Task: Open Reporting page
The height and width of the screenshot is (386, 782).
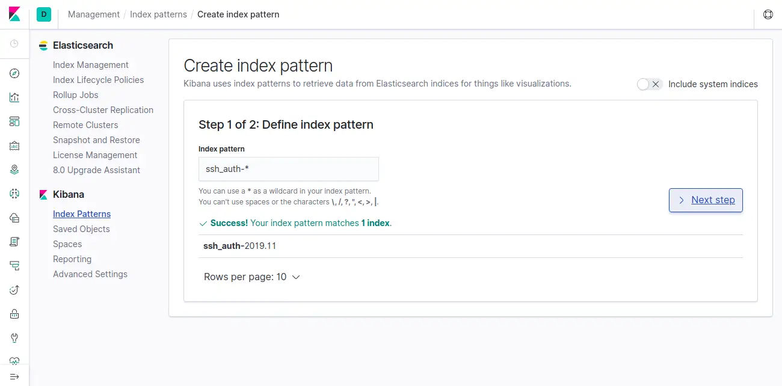Action: (72, 259)
